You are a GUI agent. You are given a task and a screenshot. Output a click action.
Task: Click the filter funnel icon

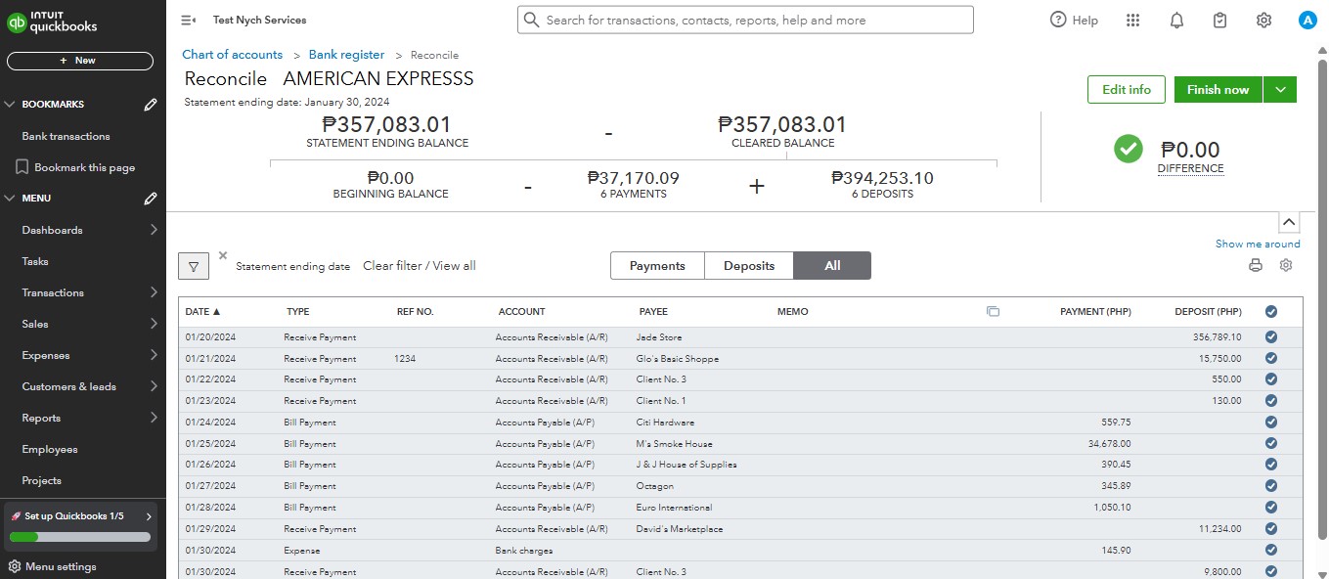tap(194, 266)
